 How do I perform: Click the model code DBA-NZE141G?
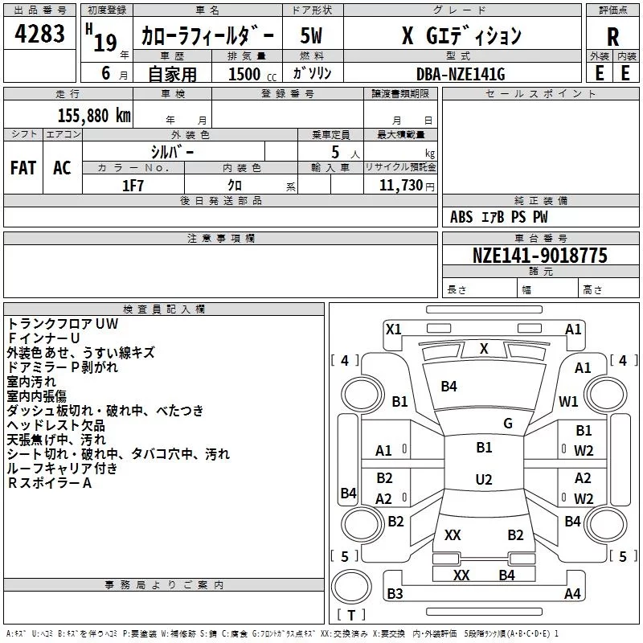[461, 74]
